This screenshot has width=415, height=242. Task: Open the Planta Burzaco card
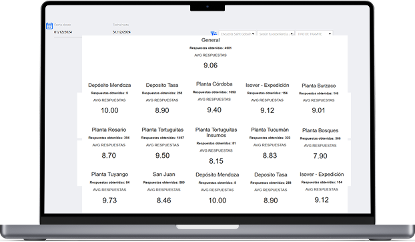tap(319, 86)
